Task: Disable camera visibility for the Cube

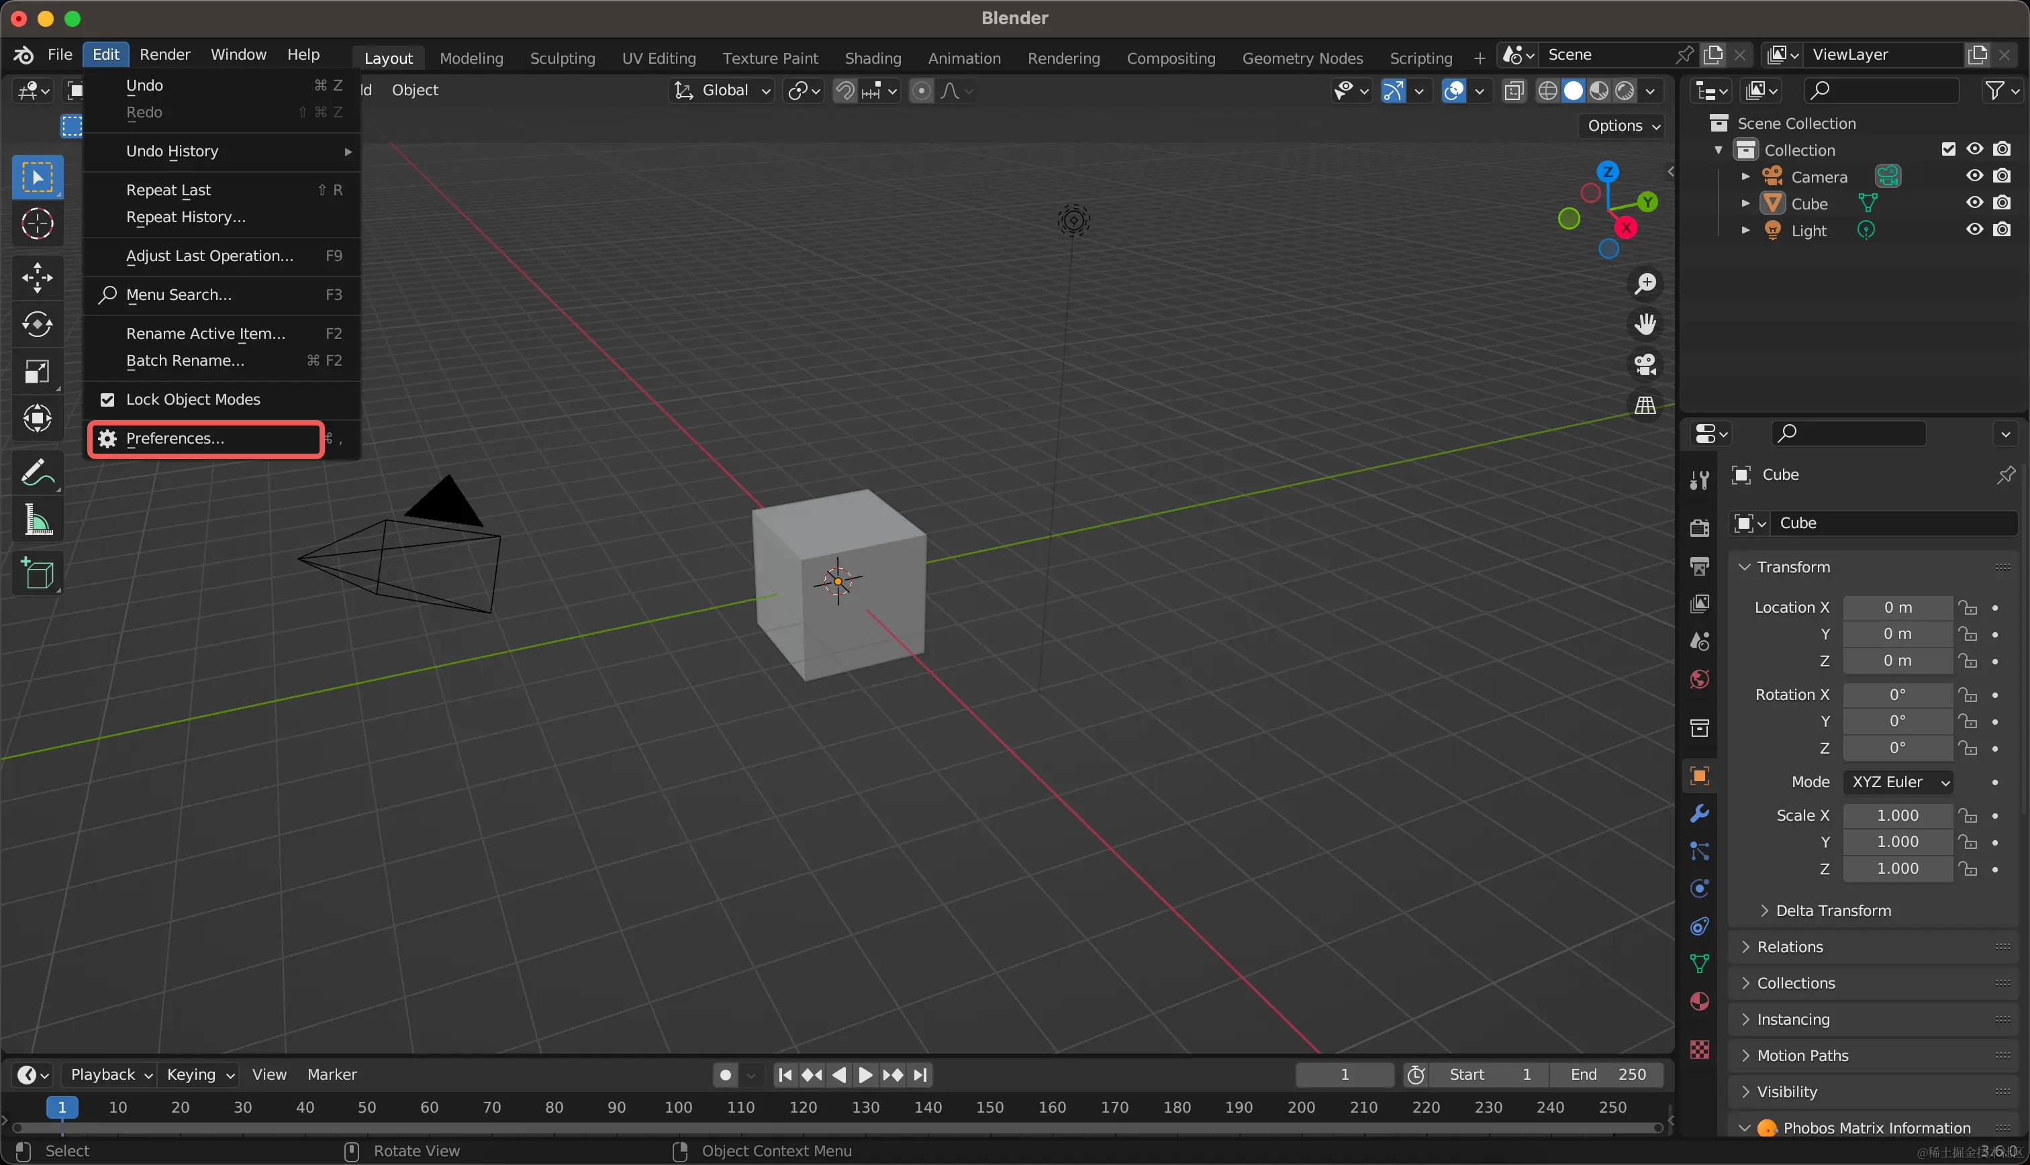Action: click(x=2002, y=203)
